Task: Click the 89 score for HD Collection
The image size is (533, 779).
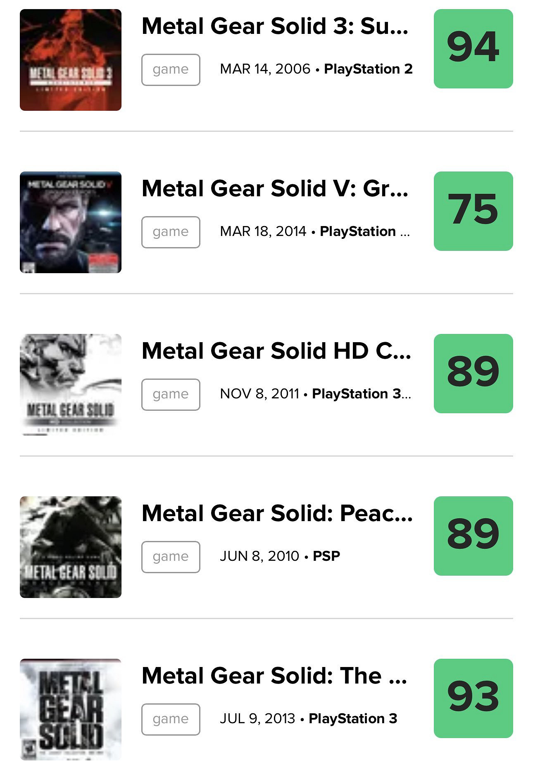Action: point(473,374)
